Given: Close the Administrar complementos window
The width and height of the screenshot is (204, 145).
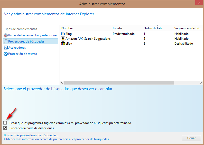Looking at the screenshot, I should click(199, 3).
